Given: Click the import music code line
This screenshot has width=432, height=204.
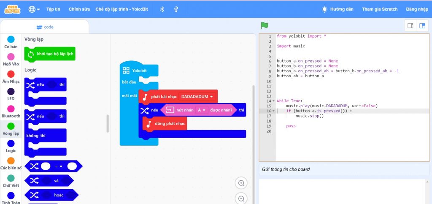Looking at the screenshot, I should (291, 46).
